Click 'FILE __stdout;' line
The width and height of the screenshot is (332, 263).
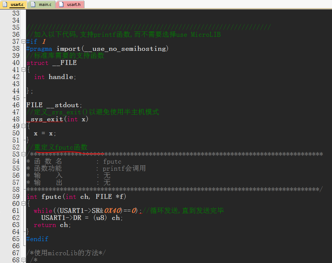[54, 105]
